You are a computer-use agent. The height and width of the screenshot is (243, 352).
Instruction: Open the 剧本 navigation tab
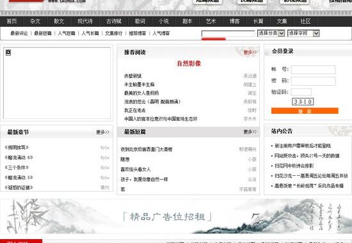[x=188, y=21]
